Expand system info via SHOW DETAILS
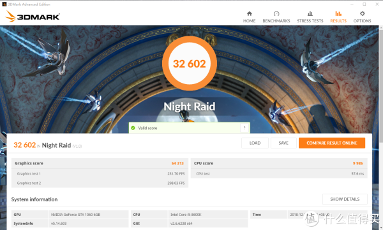 point(345,199)
